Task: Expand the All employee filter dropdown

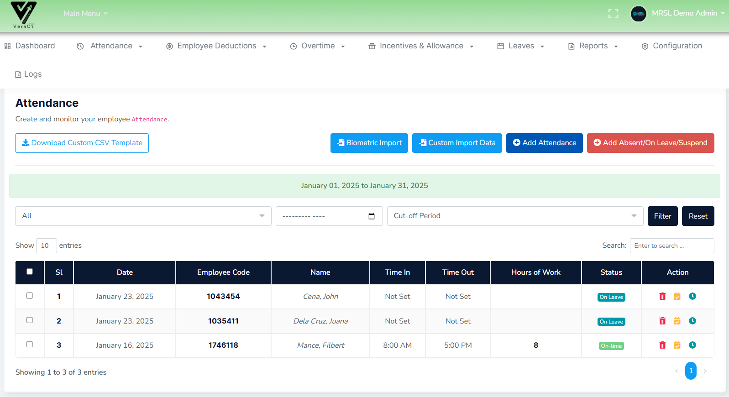Action: click(143, 216)
